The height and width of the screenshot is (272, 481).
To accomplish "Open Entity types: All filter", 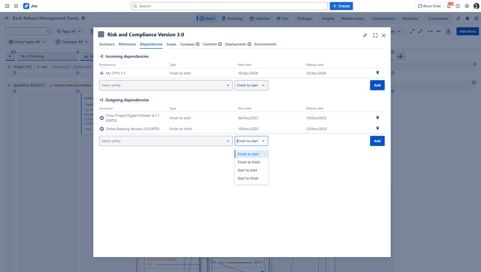I will click(x=27, y=42).
